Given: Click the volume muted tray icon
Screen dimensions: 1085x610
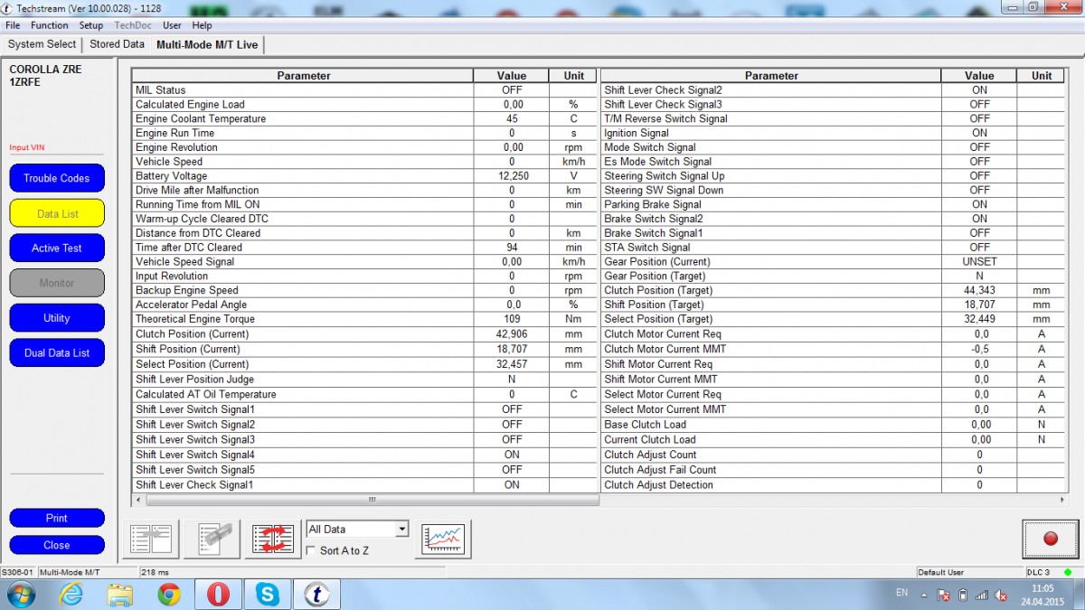Looking at the screenshot, I should coord(1002,596).
